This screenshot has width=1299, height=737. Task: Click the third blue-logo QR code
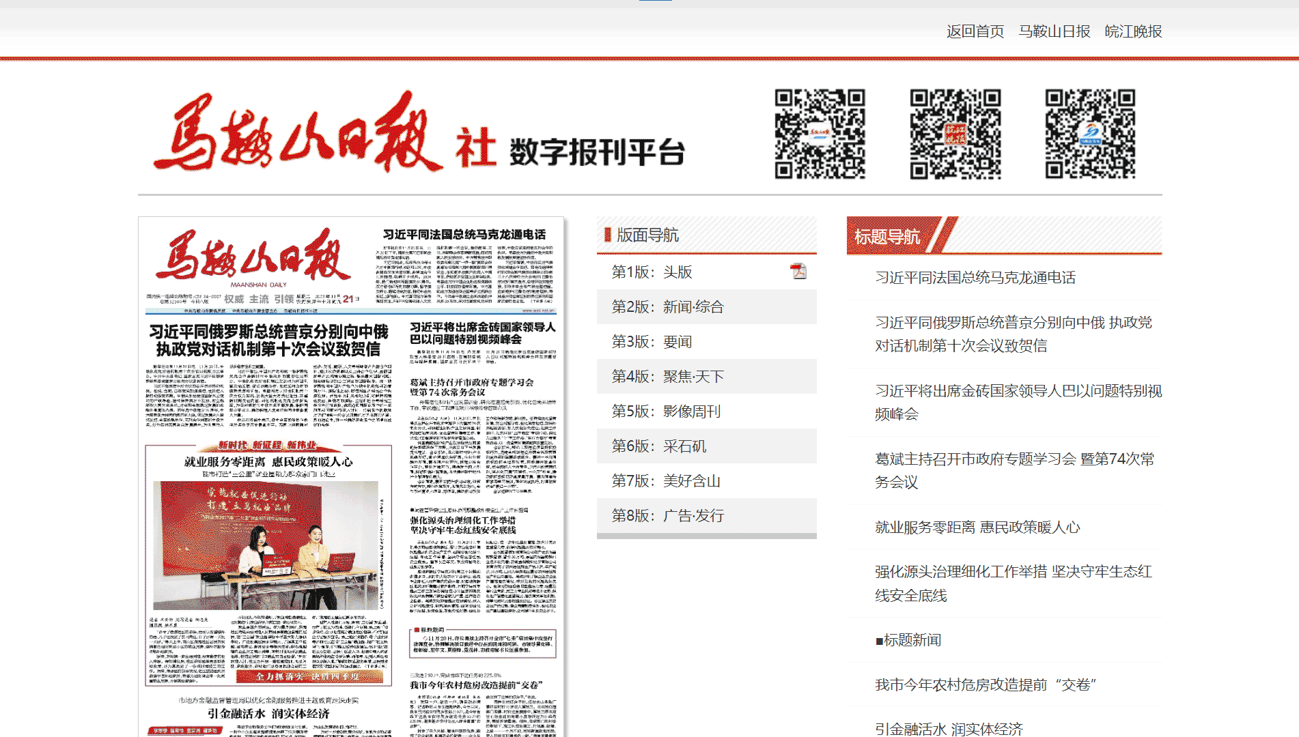pos(1091,134)
